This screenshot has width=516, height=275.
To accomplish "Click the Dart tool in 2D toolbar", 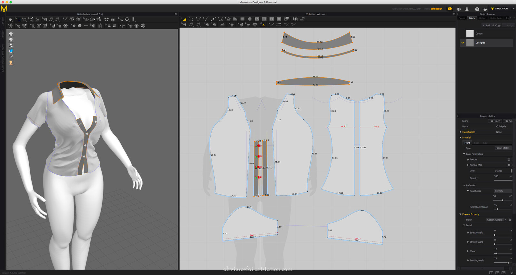I will coord(279,19).
